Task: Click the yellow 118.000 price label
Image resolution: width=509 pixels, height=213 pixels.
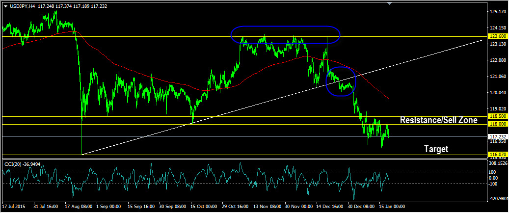Action: pyautogui.click(x=498, y=124)
